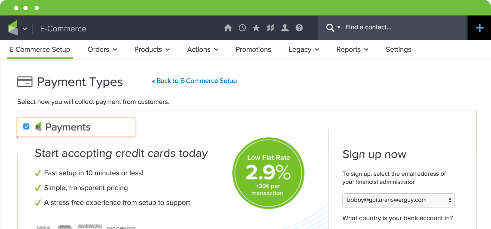Open the financial administrator email dropdown

click(398, 200)
